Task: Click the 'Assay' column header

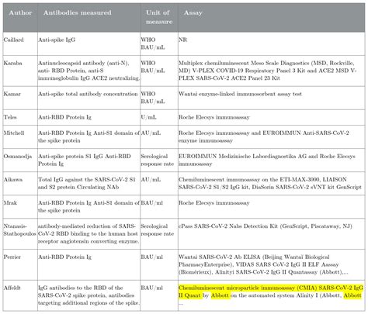Action: (272, 17)
